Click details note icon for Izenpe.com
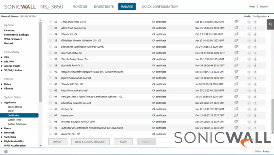Viewport: 274px width, 155px height. [236, 116]
